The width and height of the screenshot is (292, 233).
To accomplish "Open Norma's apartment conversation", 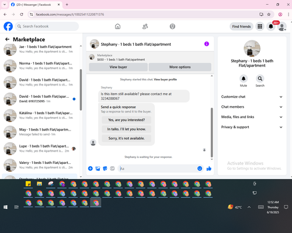I will pos(40,66).
